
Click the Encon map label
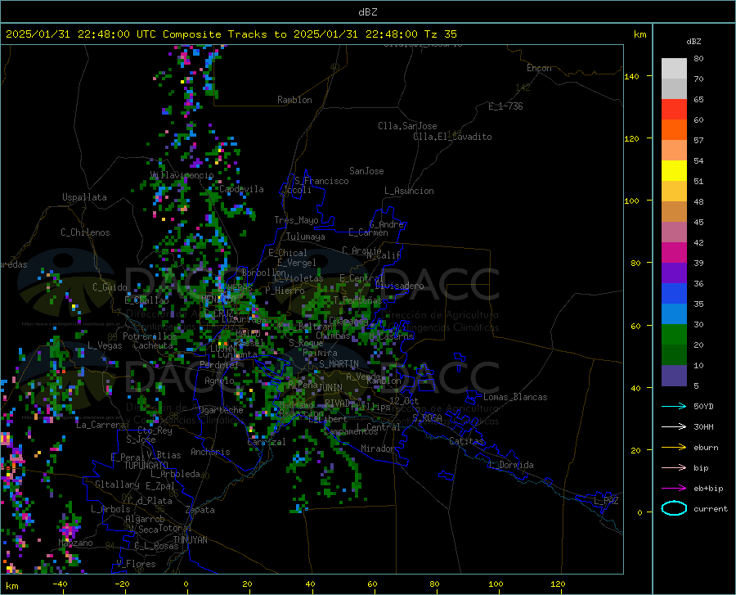[539, 68]
